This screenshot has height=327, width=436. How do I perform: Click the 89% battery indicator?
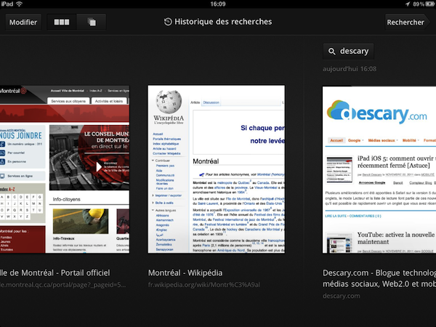click(424, 4)
